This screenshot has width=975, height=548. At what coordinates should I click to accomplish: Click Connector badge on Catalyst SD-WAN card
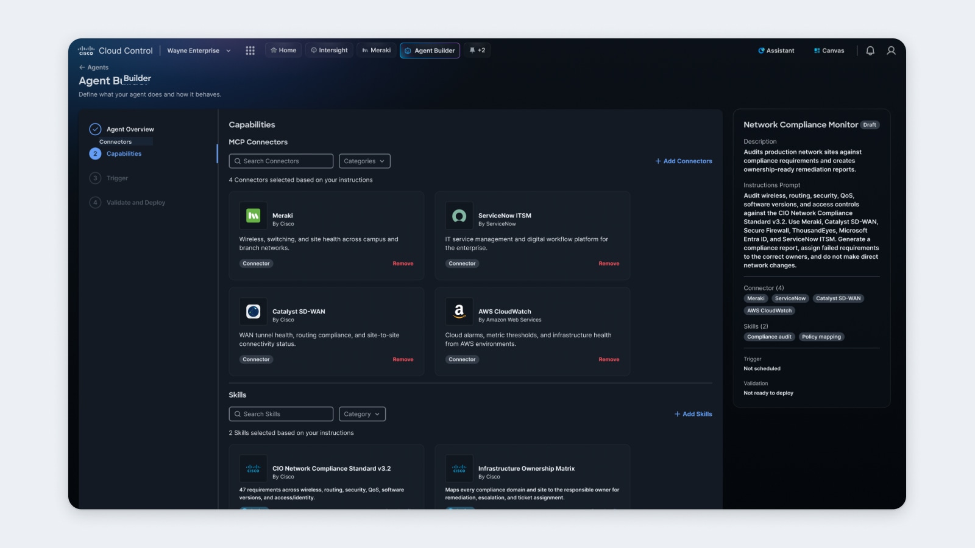(256, 360)
